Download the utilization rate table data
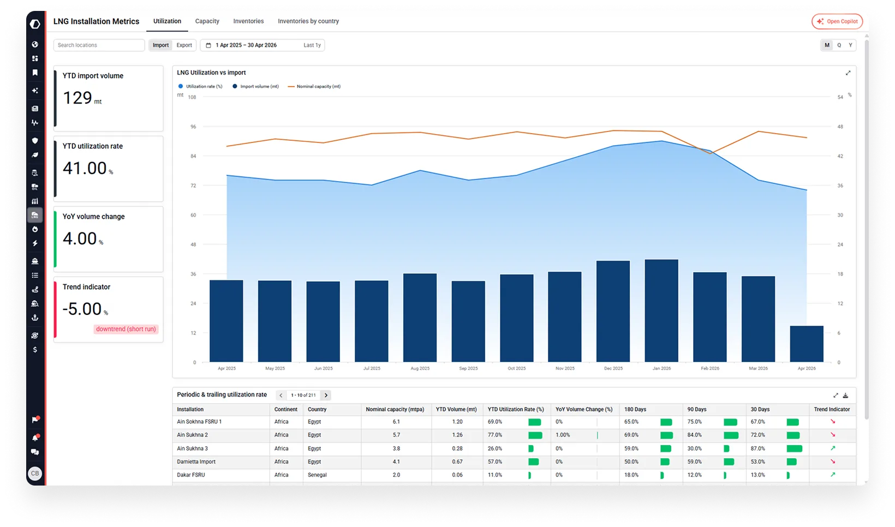The height and width of the screenshot is (527, 895). pyautogui.click(x=846, y=395)
